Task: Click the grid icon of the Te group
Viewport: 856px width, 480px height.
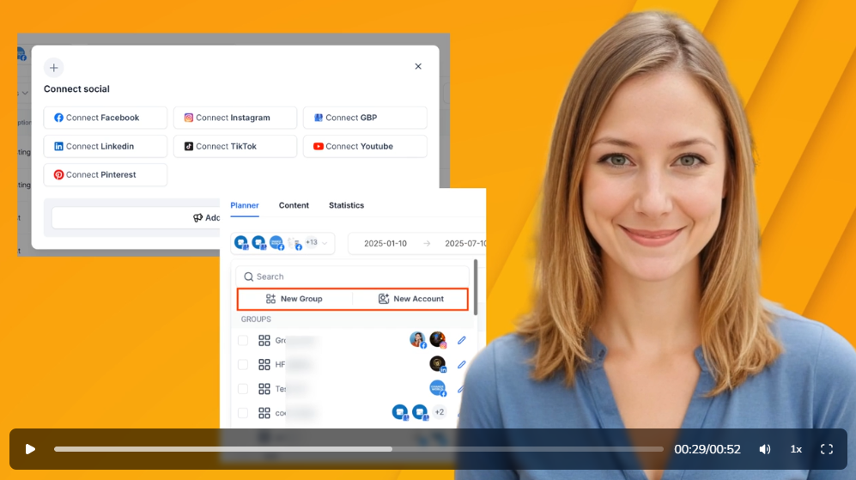Action: [x=264, y=389]
